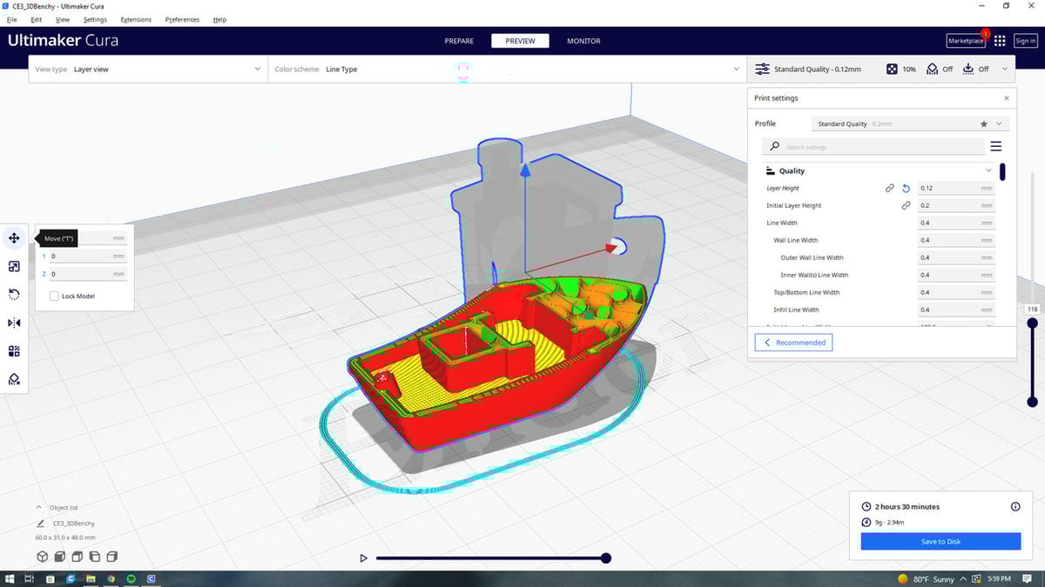Viewport: 1045px width, 587px height.
Task: Switch to the PREPARE stage
Action: [x=459, y=41]
